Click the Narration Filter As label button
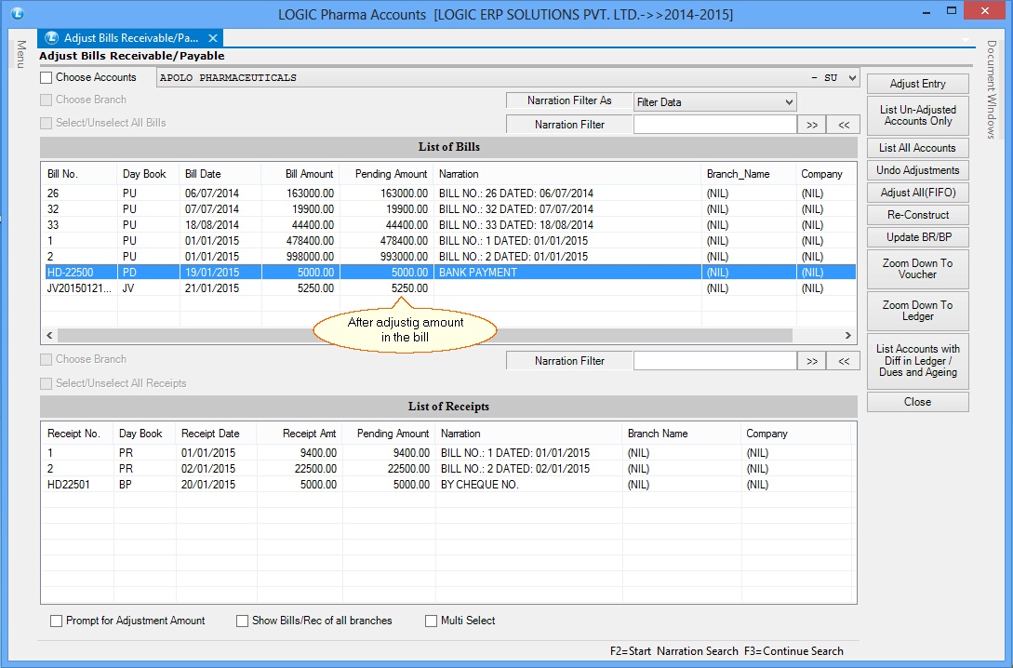Image resolution: width=1013 pixels, height=668 pixels. click(x=569, y=100)
